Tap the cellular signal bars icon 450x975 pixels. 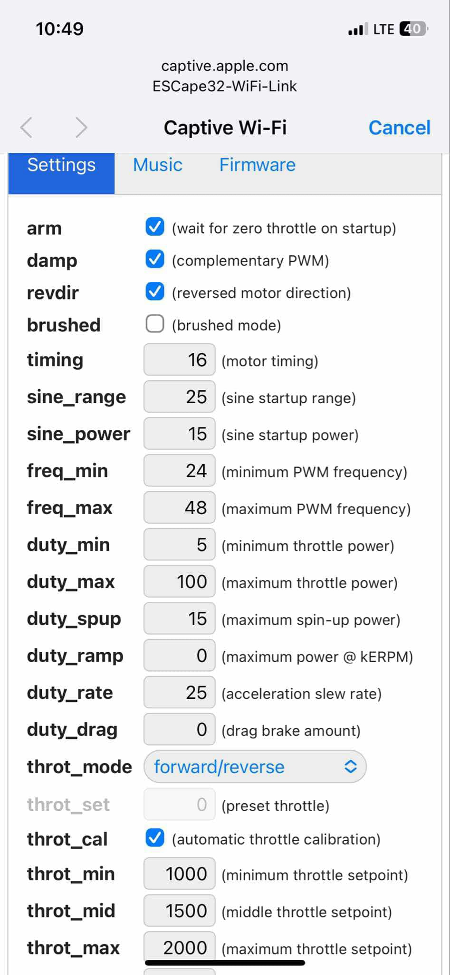click(358, 30)
